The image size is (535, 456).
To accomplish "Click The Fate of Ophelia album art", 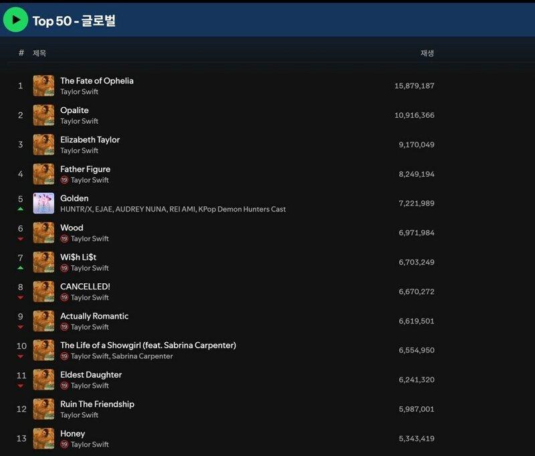I will [x=44, y=86].
